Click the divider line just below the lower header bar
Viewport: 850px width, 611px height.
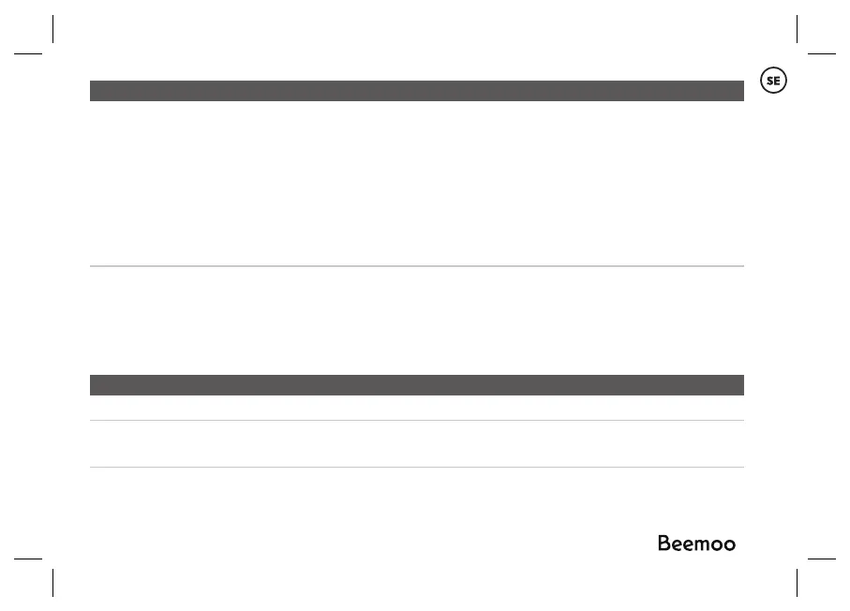pyautogui.click(x=416, y=420)
